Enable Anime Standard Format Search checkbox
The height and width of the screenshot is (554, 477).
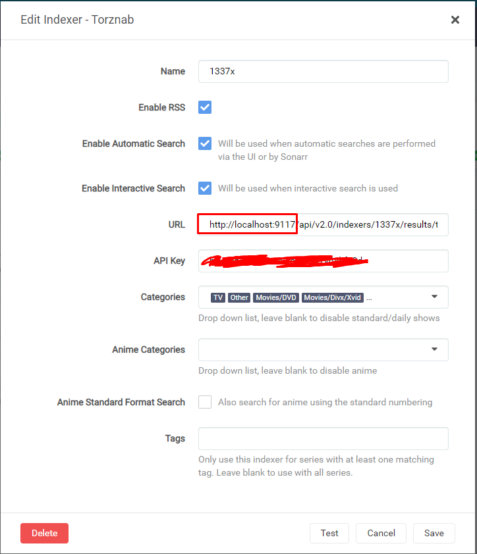click(205, 402)
